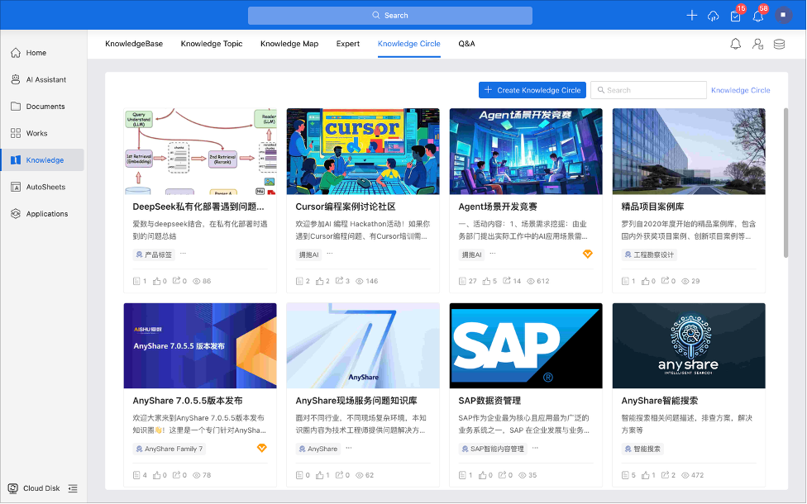Image resolution: width=807 pixels, height=504 pixels.
Task: Click the user avatar in top bar
Action: (x=783, y=16)
